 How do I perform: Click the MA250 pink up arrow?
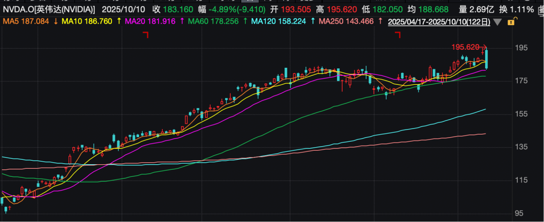[x=379, y=22]
